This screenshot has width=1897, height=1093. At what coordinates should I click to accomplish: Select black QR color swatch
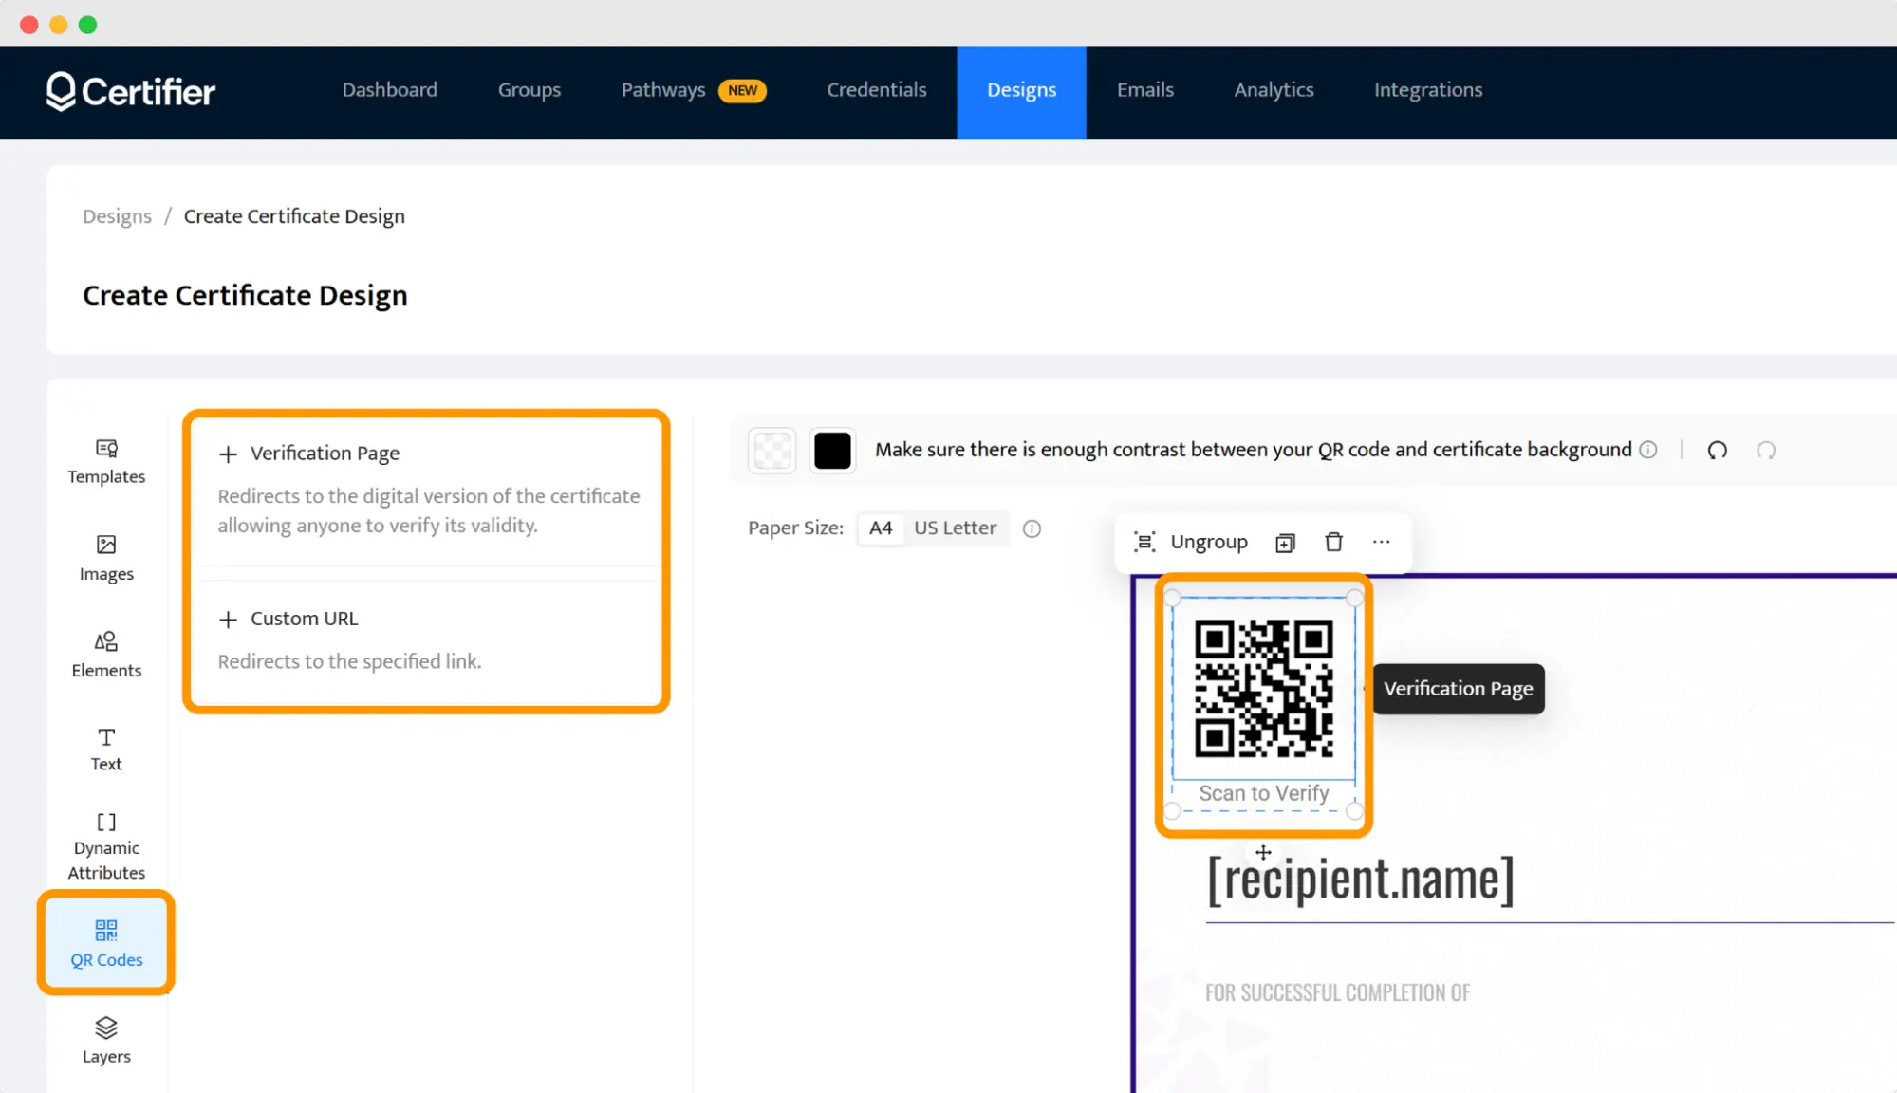pos(832,450)
